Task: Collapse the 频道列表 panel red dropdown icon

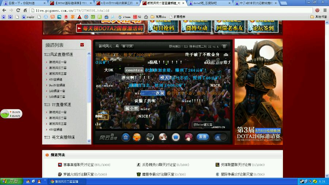Action: point(82,45)
